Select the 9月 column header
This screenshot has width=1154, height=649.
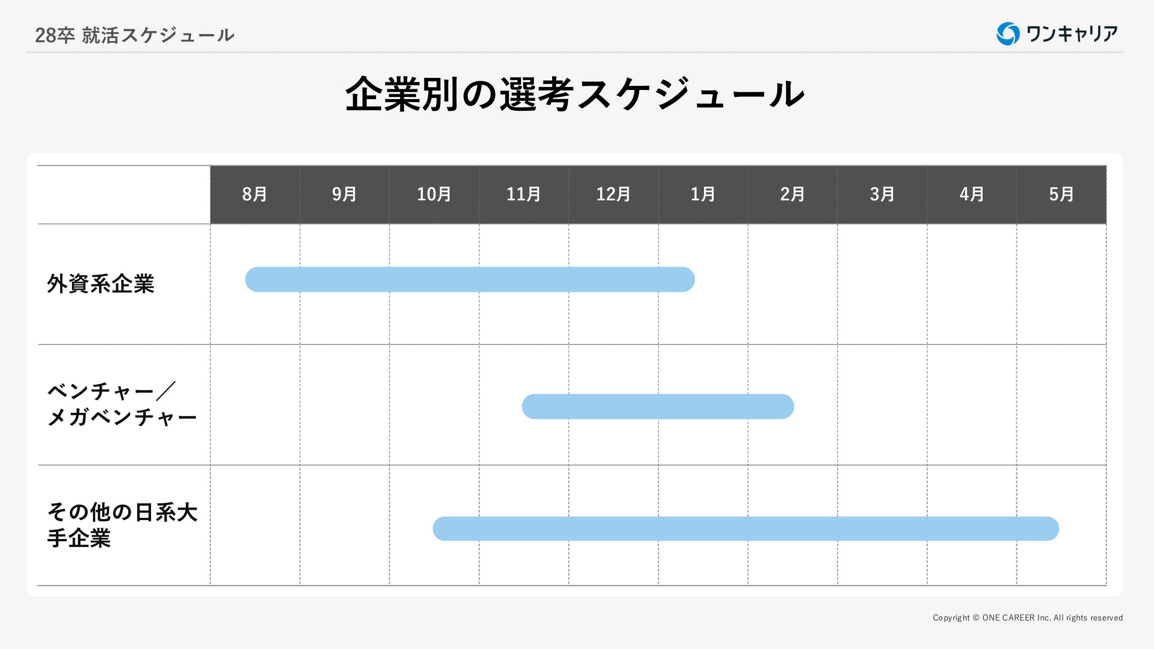pyautogui.click(x=344, y=194)
